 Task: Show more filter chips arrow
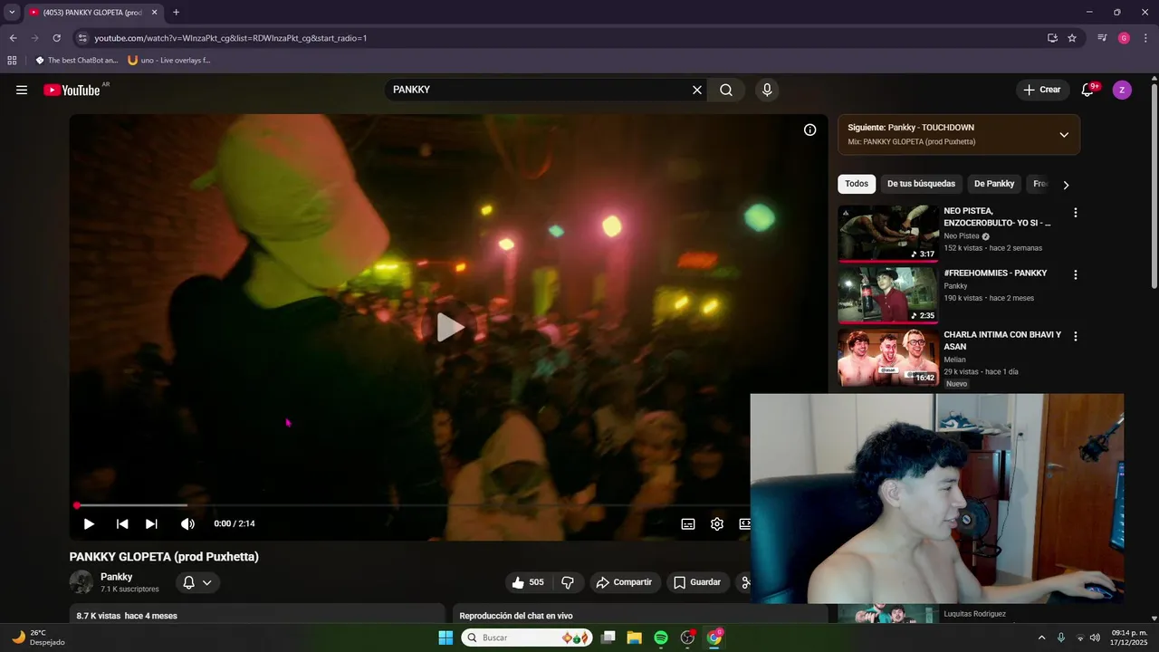point(1066,185)
